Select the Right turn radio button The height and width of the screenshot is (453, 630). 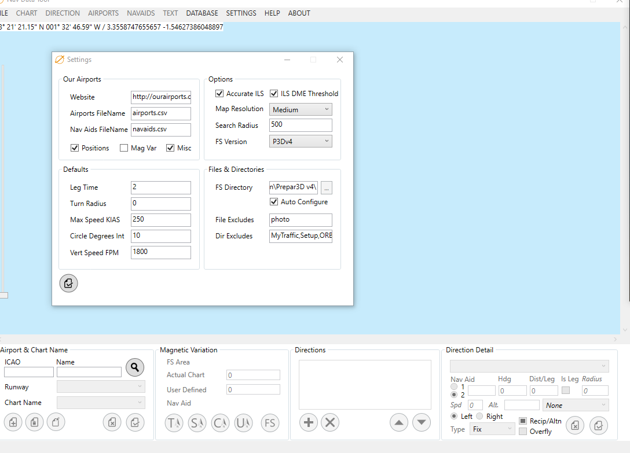coord(479,417)
